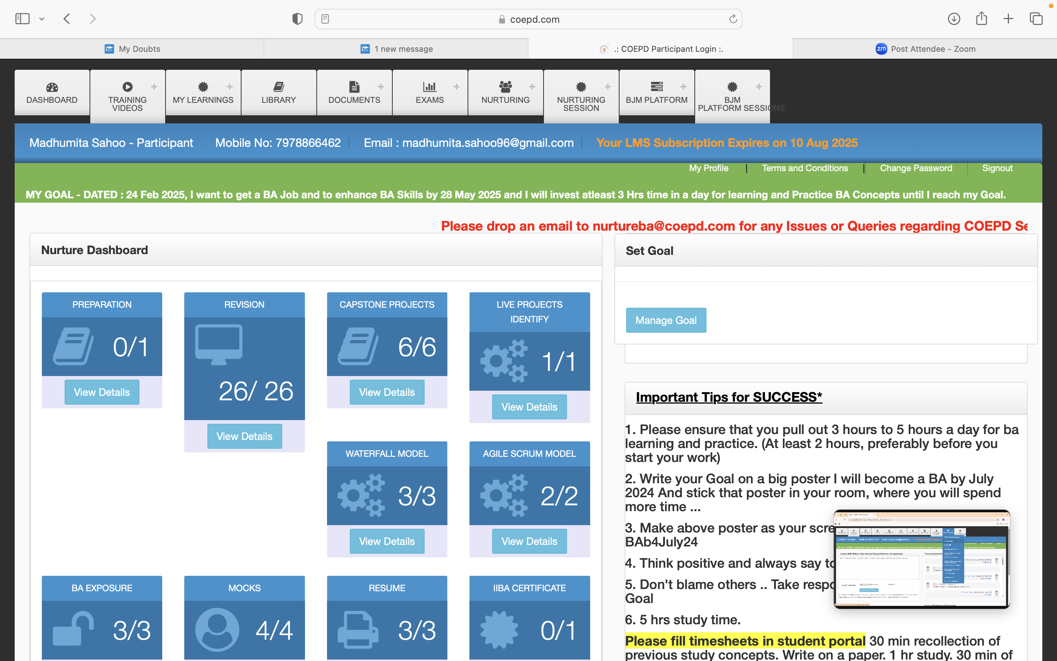This screenshot has height=661, width=1057.
Task: Open Exams bar chart icon
Action: 429,87
